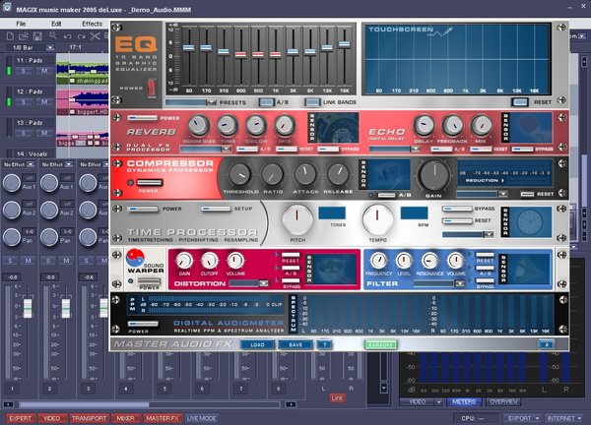Open the Edit menu
The image size is (591, 425).
pyautogui.click(x=56, y=24)
